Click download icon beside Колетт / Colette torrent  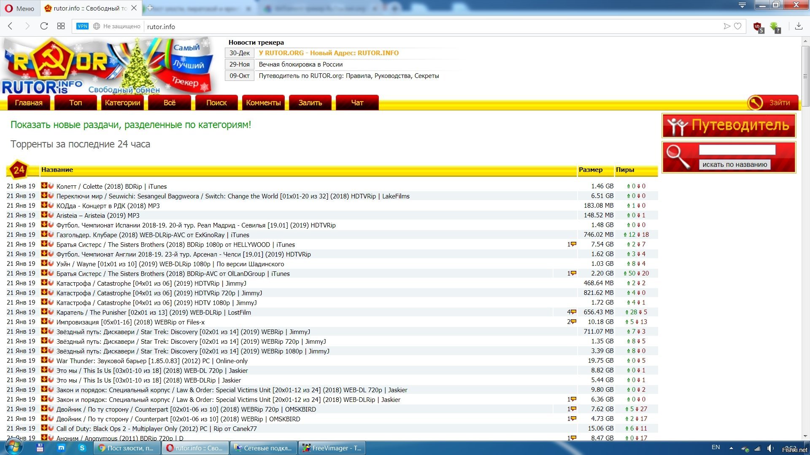point(44,185)
